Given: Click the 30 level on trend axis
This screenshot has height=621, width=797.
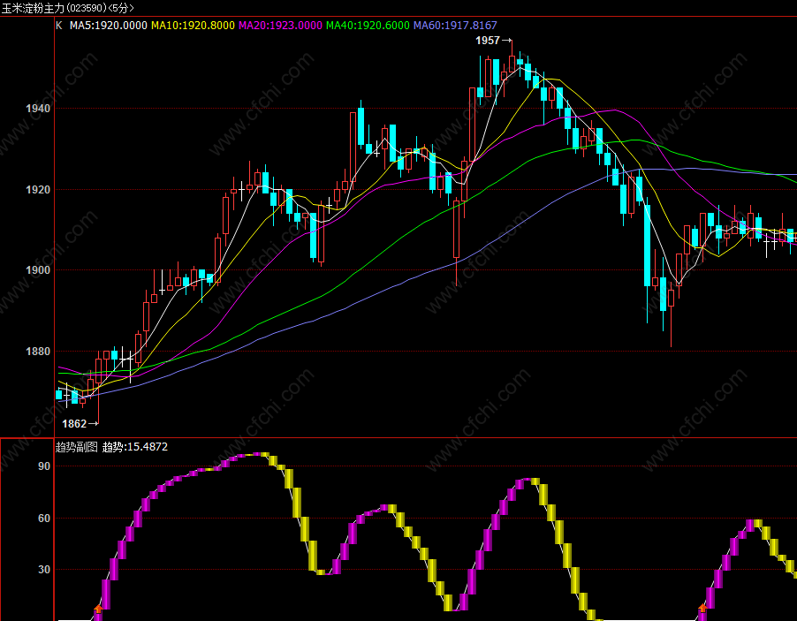Looking at the screenshot, I should pos(44,570).
